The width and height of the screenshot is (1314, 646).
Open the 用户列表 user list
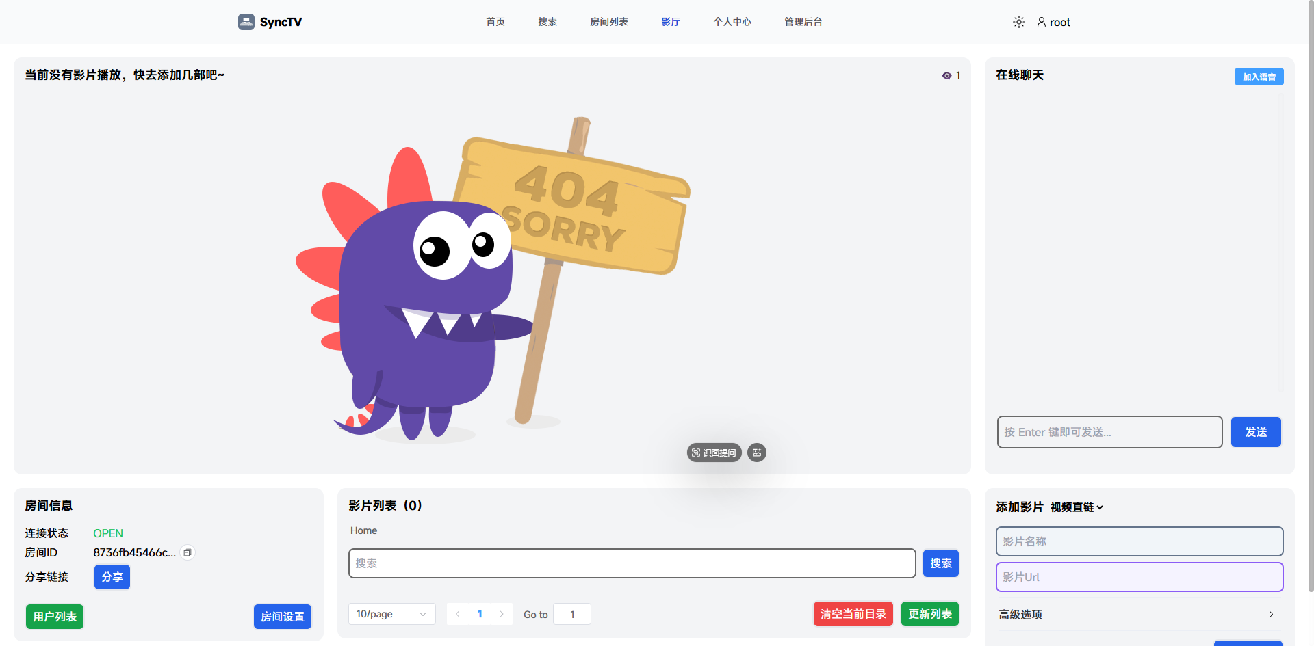click(55, 617)
